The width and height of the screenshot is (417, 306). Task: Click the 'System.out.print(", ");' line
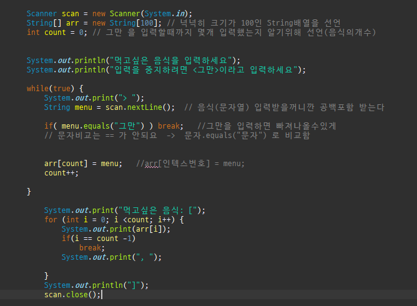(112, 257)
